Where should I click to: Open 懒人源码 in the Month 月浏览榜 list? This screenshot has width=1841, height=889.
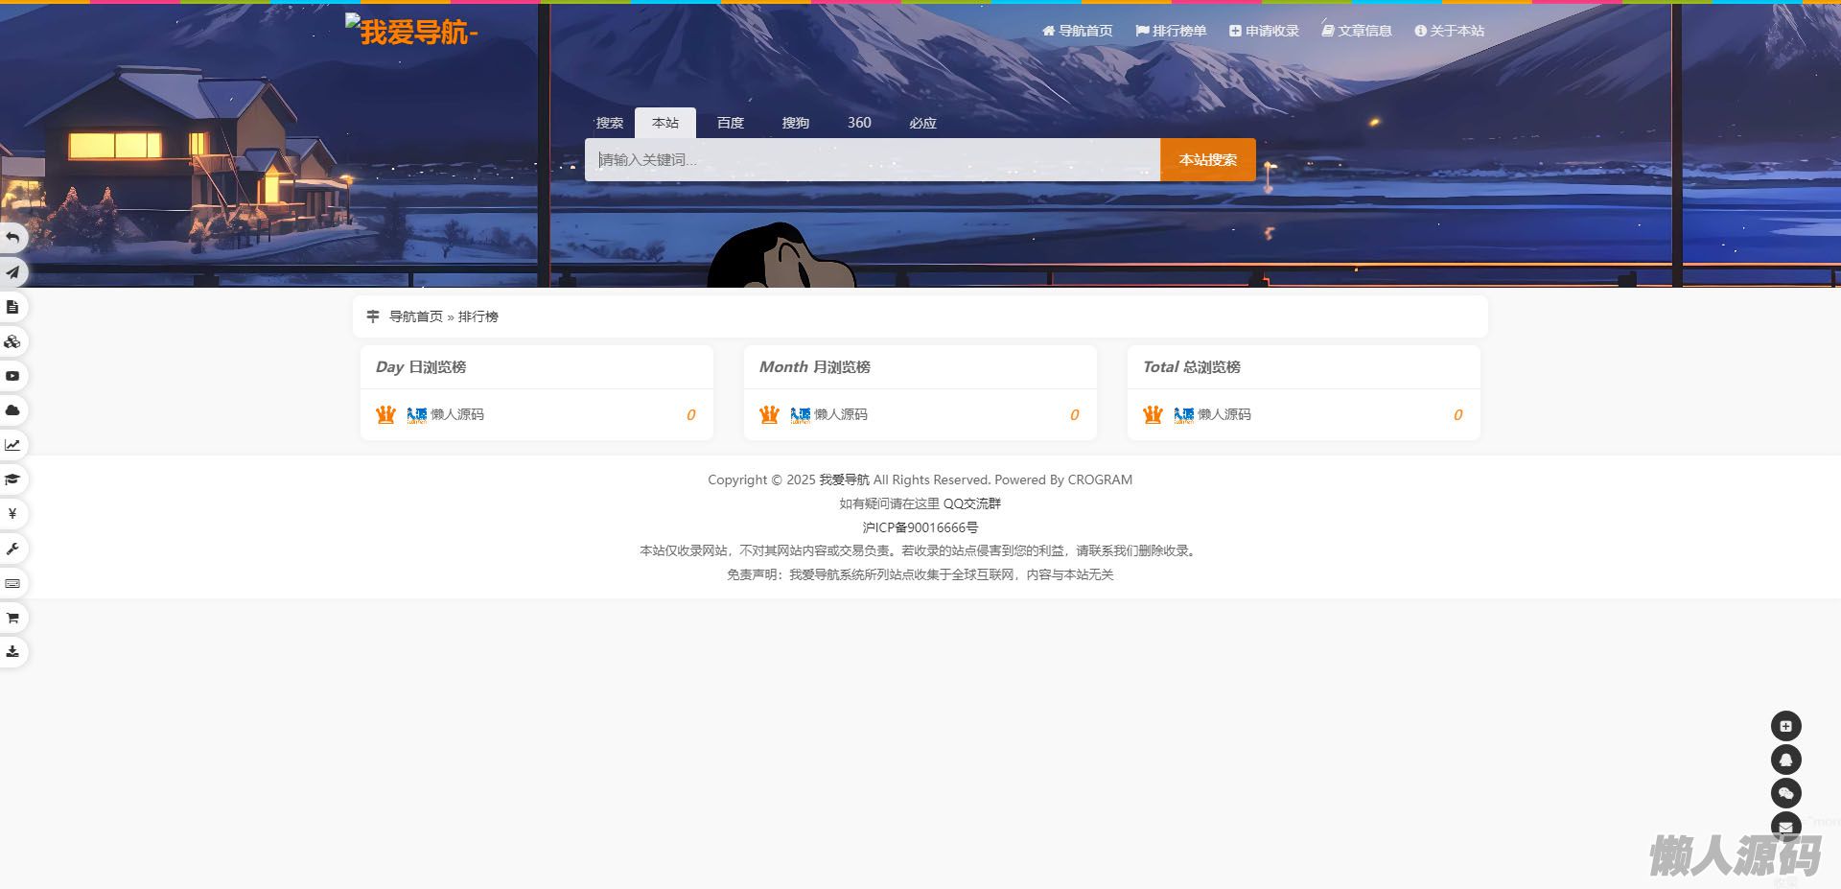(841, 414)
